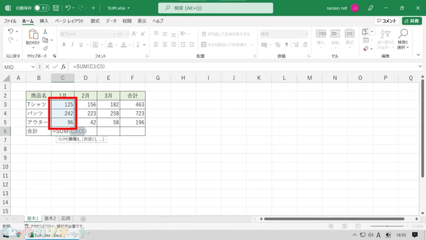Click the コメント button
426x240 pixels.
coord(387,21)
